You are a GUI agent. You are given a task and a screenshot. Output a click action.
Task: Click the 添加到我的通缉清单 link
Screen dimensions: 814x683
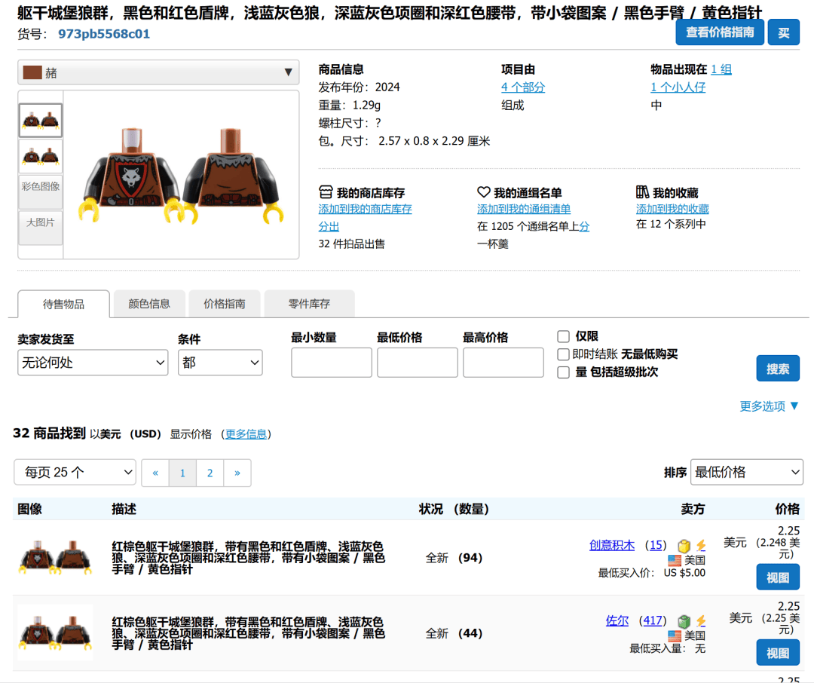pyautogui.click(x=523, y=209)
